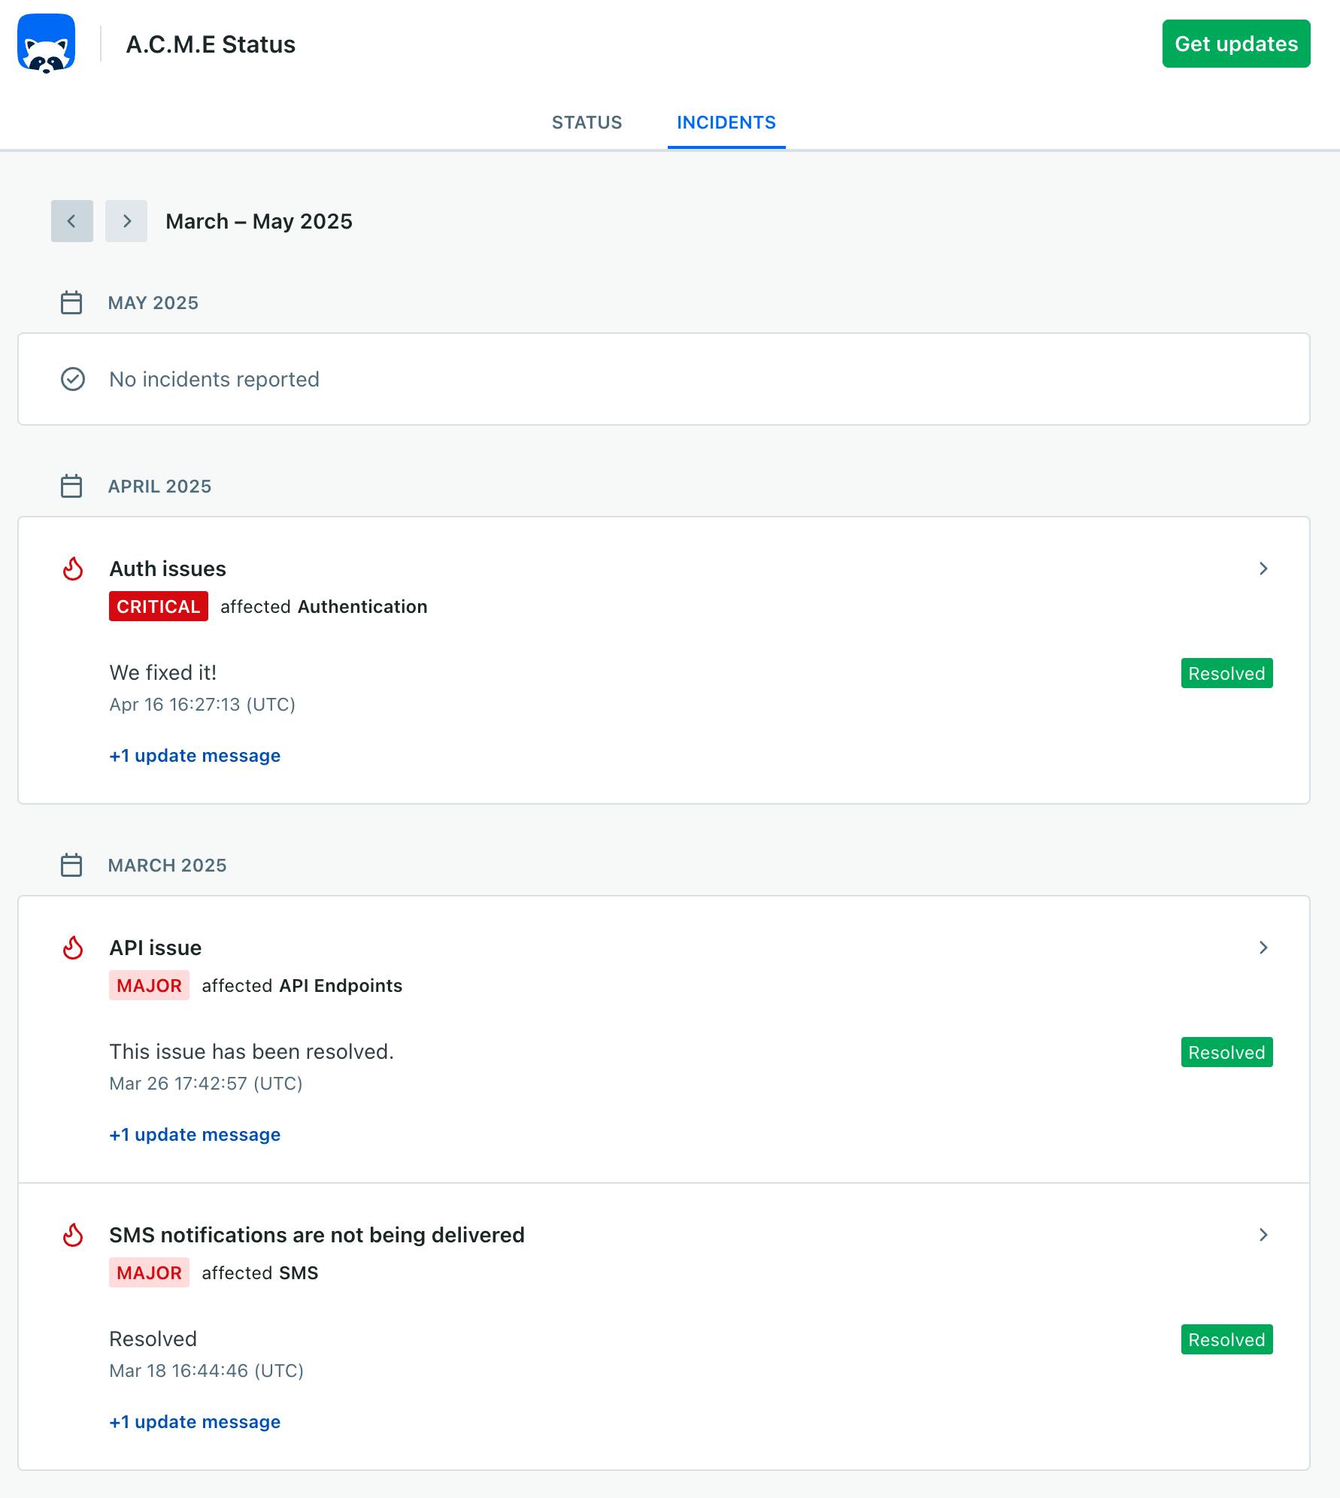1340x1498 pixels.
Task: Click timestamp Mar 18 16:44:46 (UTC)
Action: coord(206,1371)
